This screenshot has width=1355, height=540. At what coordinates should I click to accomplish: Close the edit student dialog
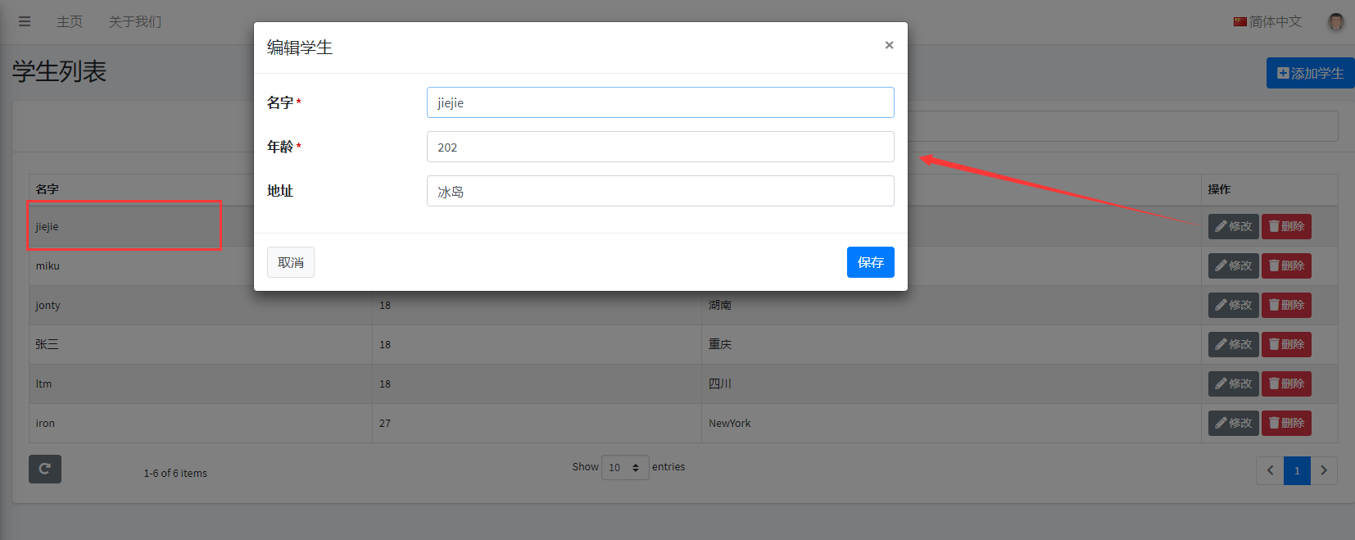click(889, 45)
